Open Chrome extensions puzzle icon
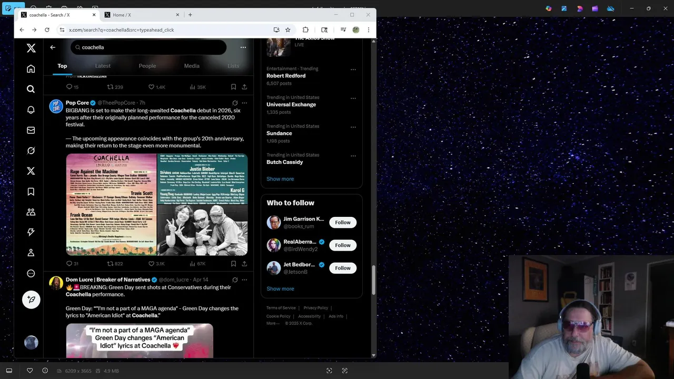Image resolution: width=674 pixels, height=379 pixels. (305, 30)
